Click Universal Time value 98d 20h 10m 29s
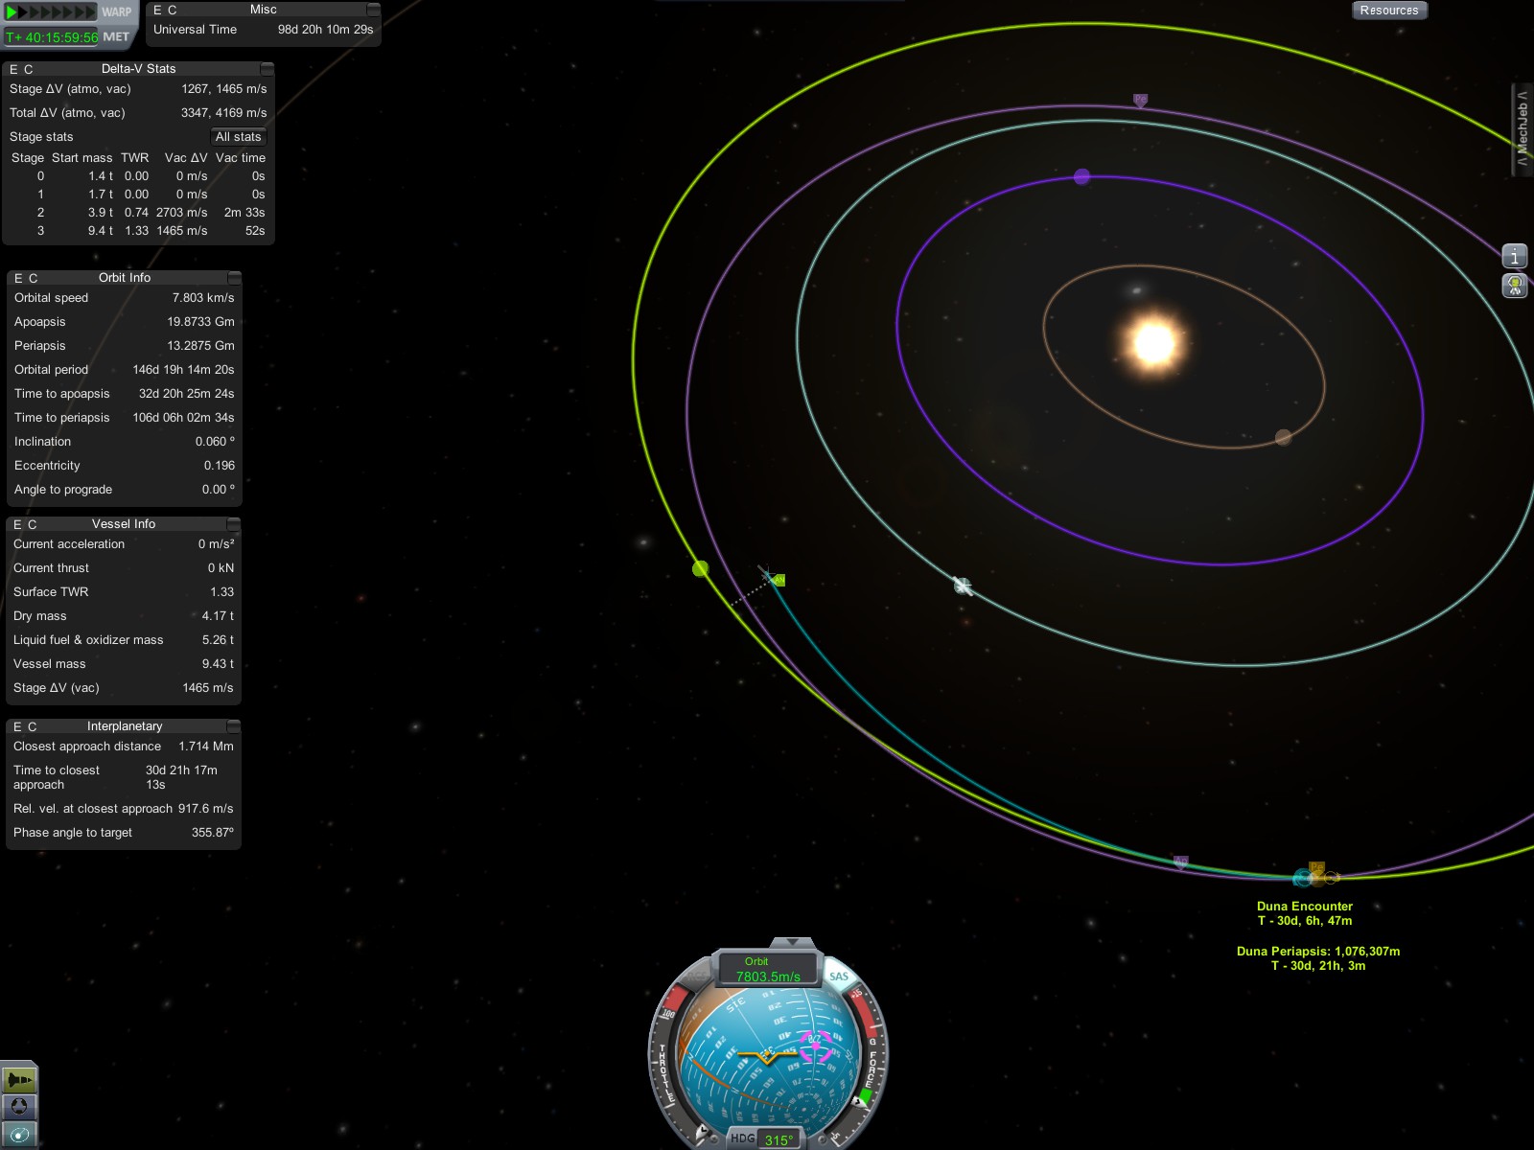The height and width of the screenshot is (1150, 1534). 326,30
